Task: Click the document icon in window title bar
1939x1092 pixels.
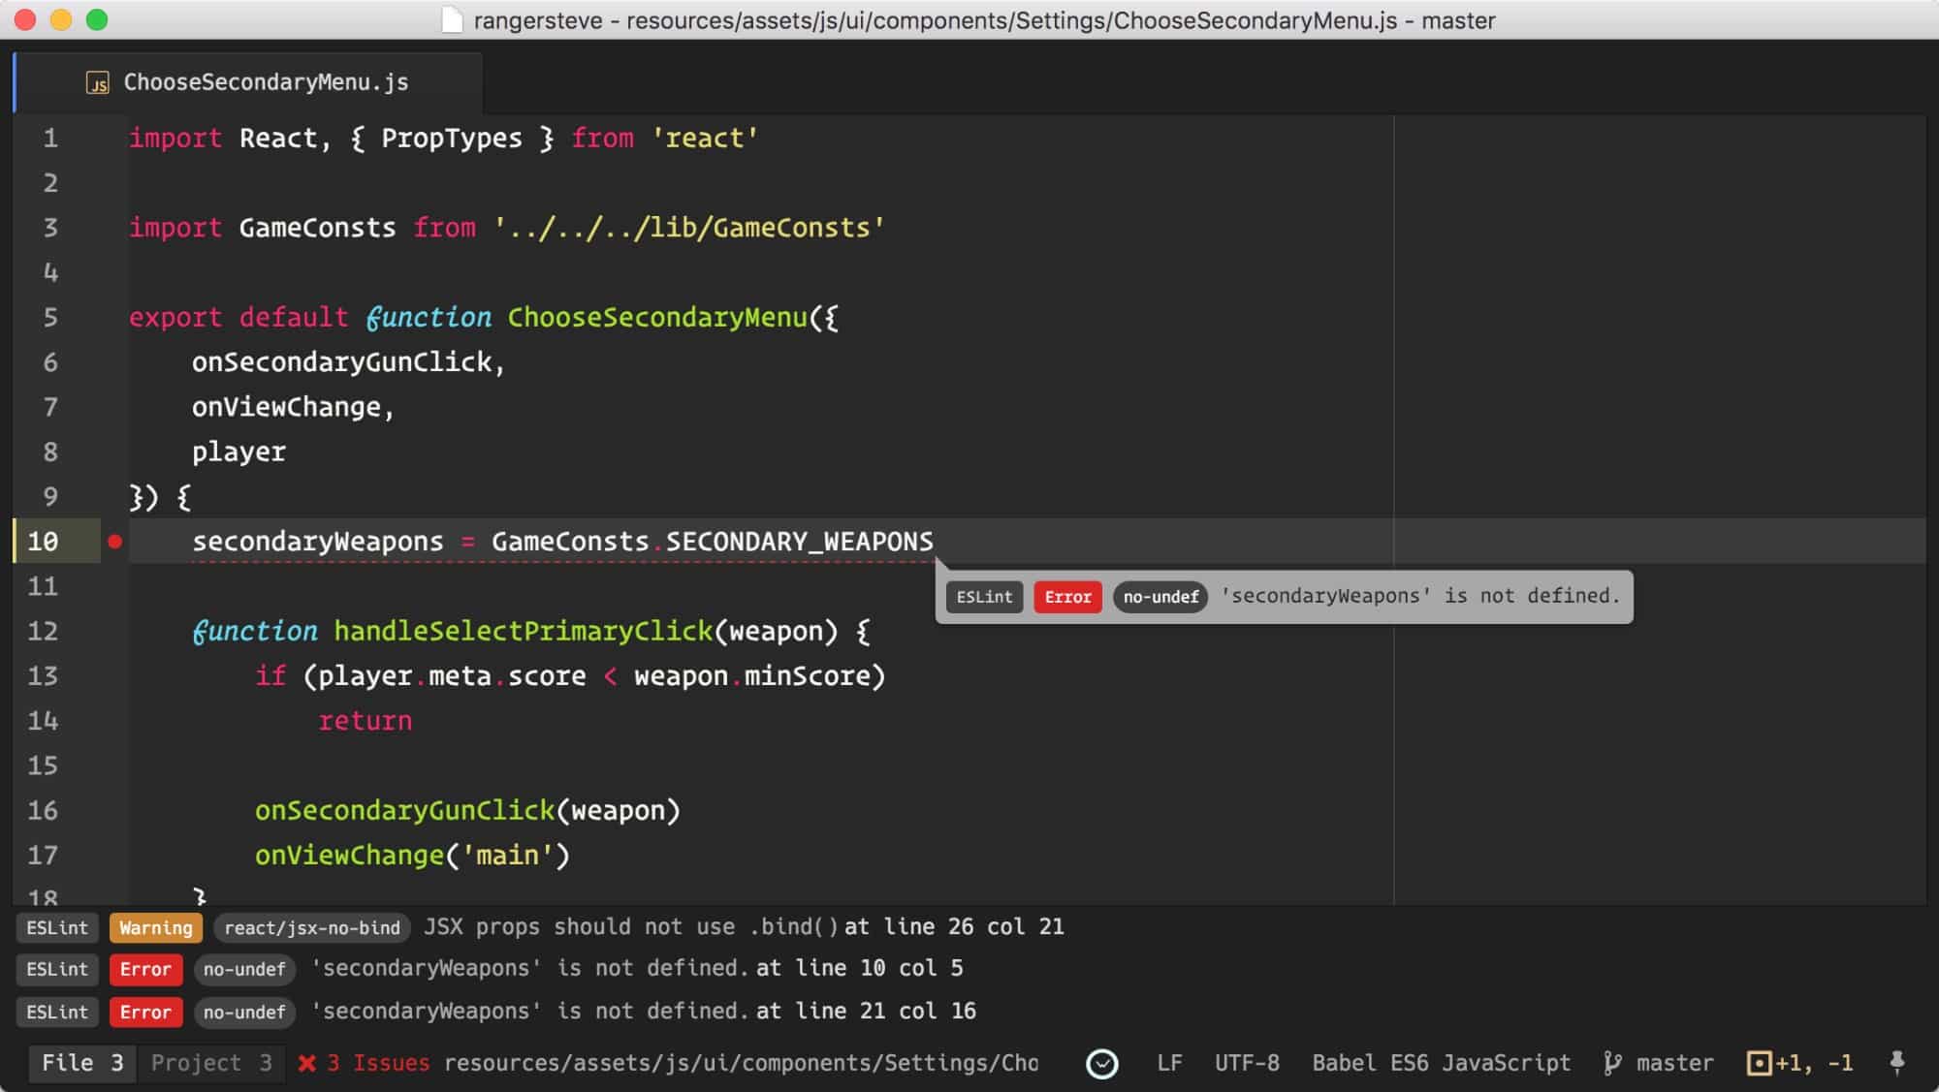Action: (452, 20)
